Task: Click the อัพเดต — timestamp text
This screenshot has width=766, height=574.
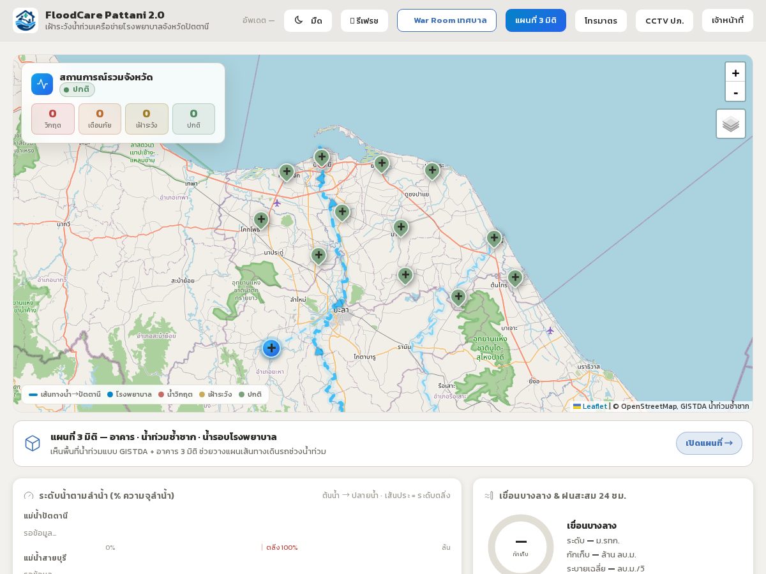Action: [259, 20]
